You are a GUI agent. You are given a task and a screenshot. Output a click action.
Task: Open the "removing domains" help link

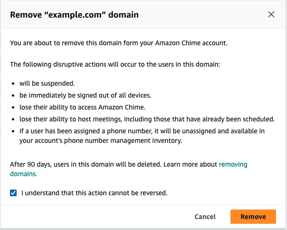(x=233, y=165)
